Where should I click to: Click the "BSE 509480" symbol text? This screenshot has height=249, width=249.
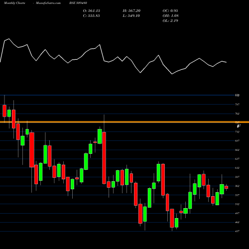(x=78, y=3)
